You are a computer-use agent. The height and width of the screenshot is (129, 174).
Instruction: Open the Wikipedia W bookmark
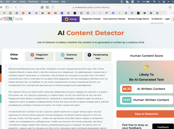coord(145,13)
